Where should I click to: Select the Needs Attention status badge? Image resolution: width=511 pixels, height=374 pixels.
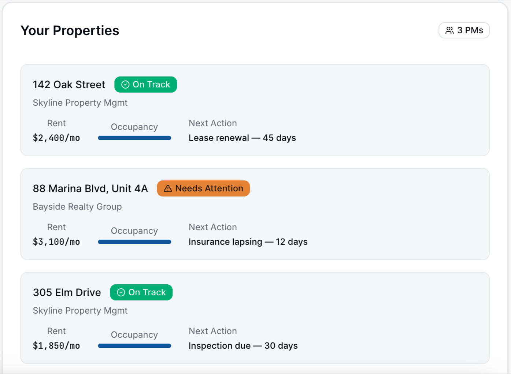click(x=203, y=188)
